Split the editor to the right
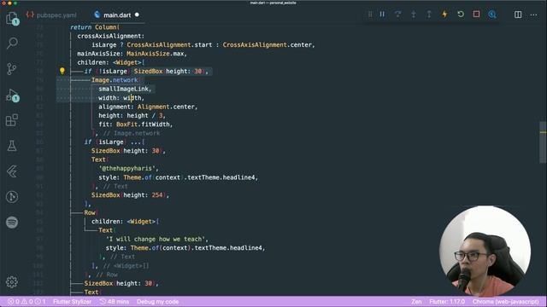Viewport: 547px width, 307px height. pos(518,14)
